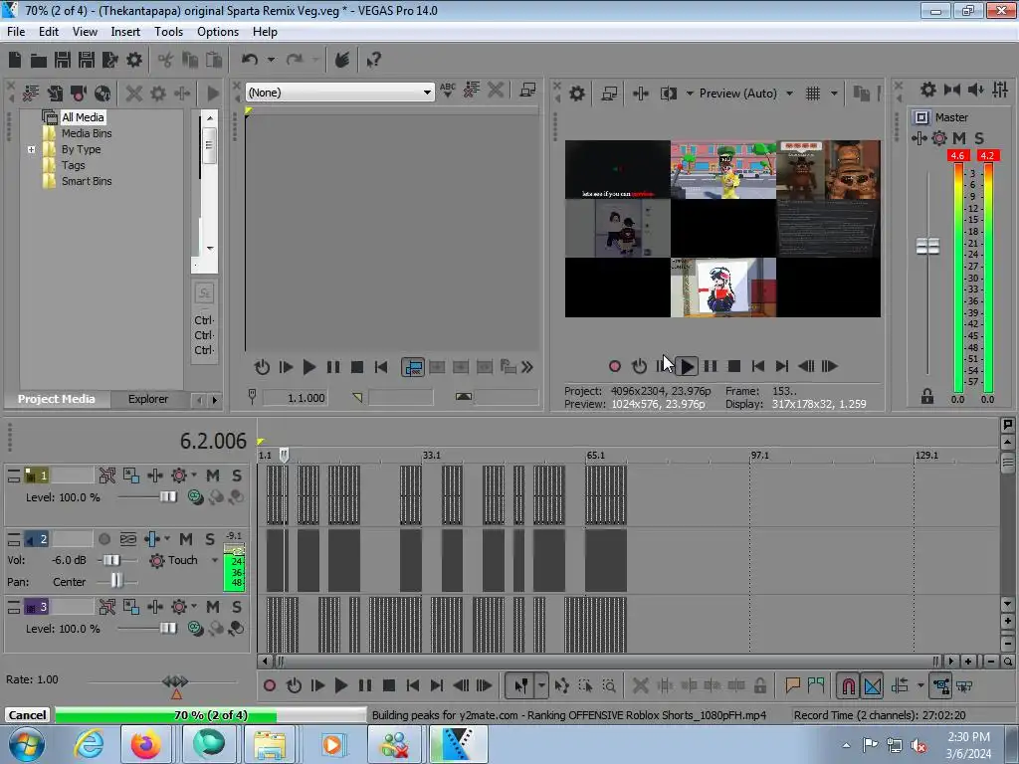The height and width of the screenshot is (764, 1019).
Task: Click track 1 Level slider handle
Action: coord(167,497)
